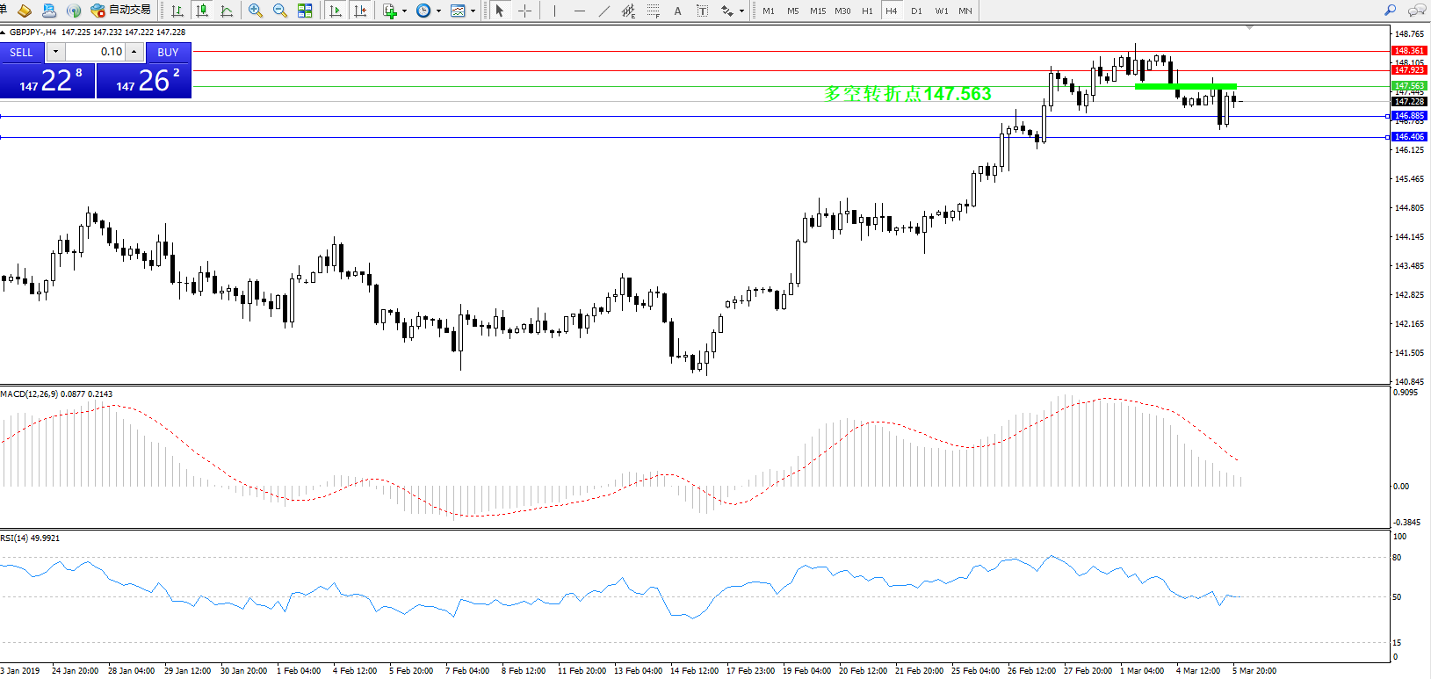
Task: Switch chart to candlestick mode
Action: click(202, 11)
